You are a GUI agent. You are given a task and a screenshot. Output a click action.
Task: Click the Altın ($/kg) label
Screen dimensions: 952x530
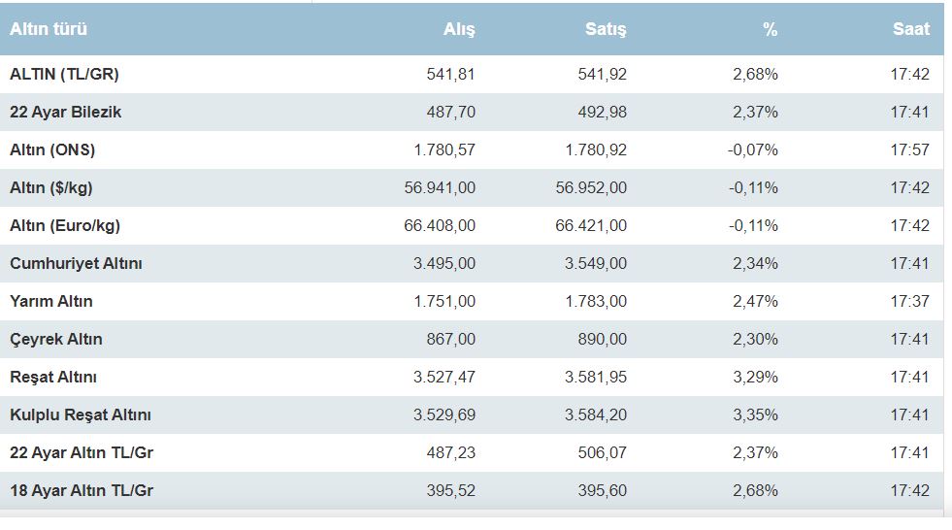pos(51,187)
